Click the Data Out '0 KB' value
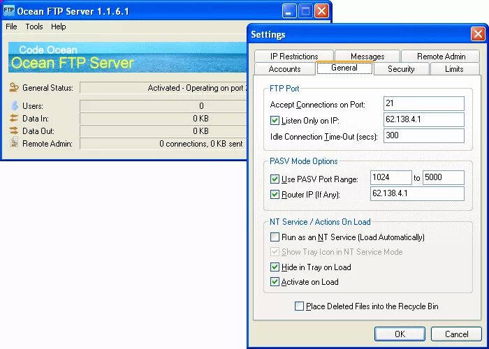The height and width of the screenshot is (349, 489). tap(201, 131)
